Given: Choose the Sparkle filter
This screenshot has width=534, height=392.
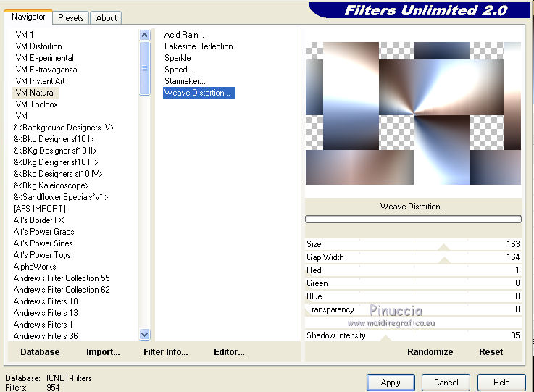Looking at the screenshot, I should pyautogui.click(x=178, y=58).
